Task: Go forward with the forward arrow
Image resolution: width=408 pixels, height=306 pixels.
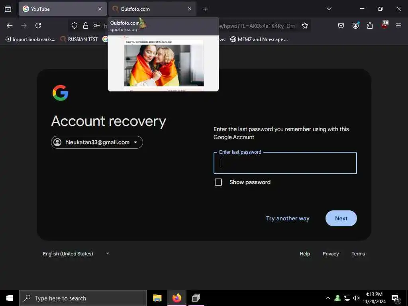Action: 24,25
